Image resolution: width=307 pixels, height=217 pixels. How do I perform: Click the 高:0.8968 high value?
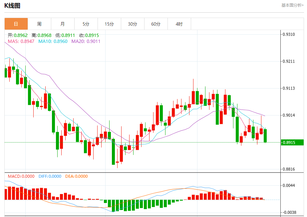point(42,35)
